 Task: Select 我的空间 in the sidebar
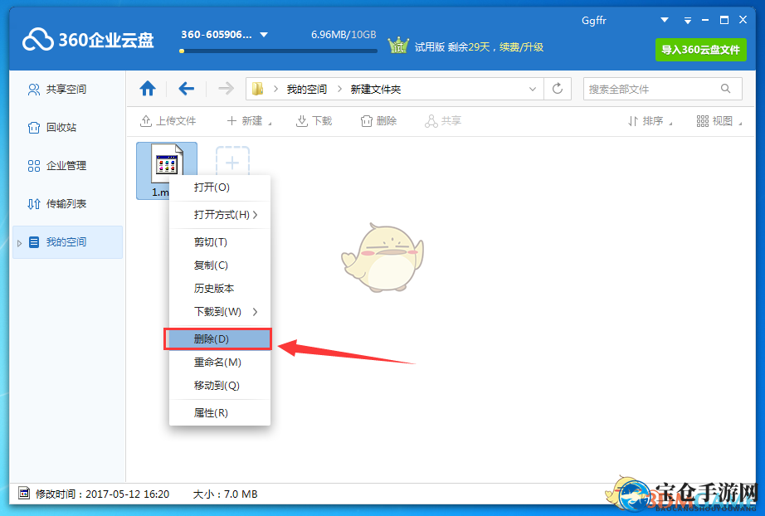pos(67,242)
